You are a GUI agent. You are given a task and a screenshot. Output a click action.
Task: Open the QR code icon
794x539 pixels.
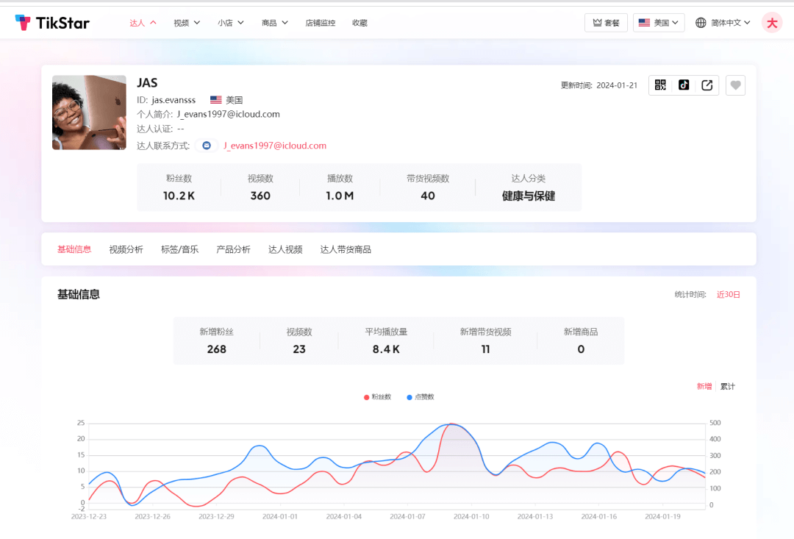[x=660, y=85]
